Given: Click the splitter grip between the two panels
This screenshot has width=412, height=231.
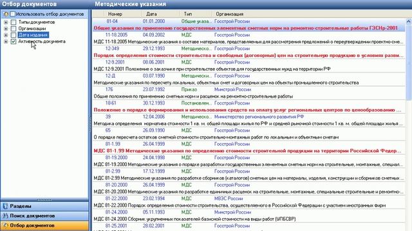Looking at the screenshot, I should (x=90, y=125).
